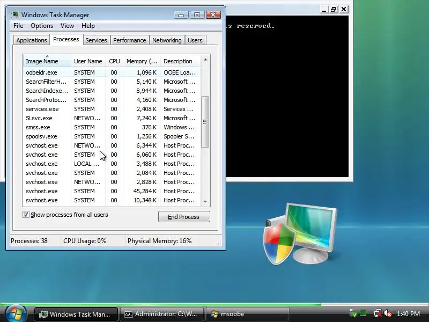Open the Networking tab
This screenshot has width=429, height=322.
(167, 40)
